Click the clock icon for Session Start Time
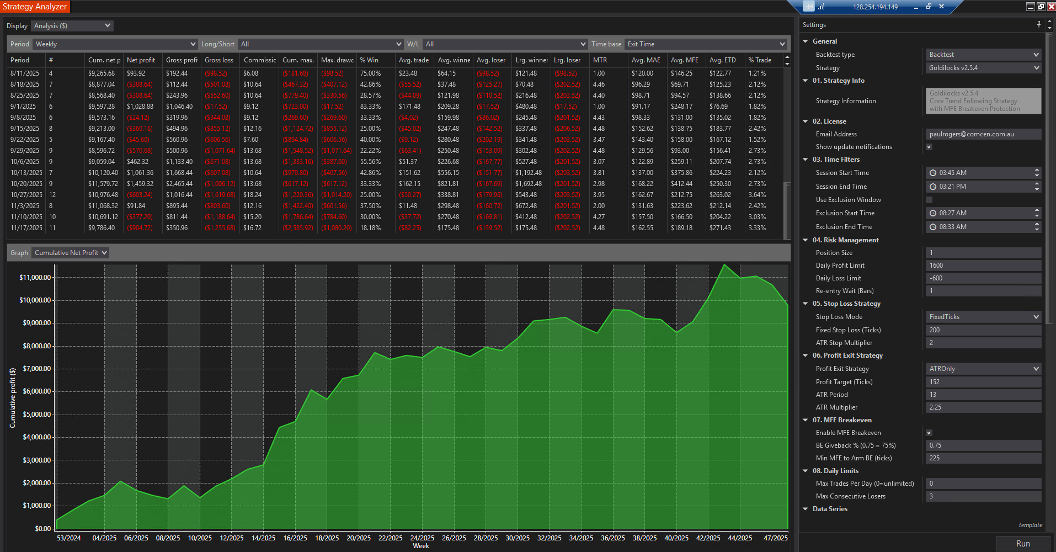This screenshot has width=1056, height=552. coord(933,173)
